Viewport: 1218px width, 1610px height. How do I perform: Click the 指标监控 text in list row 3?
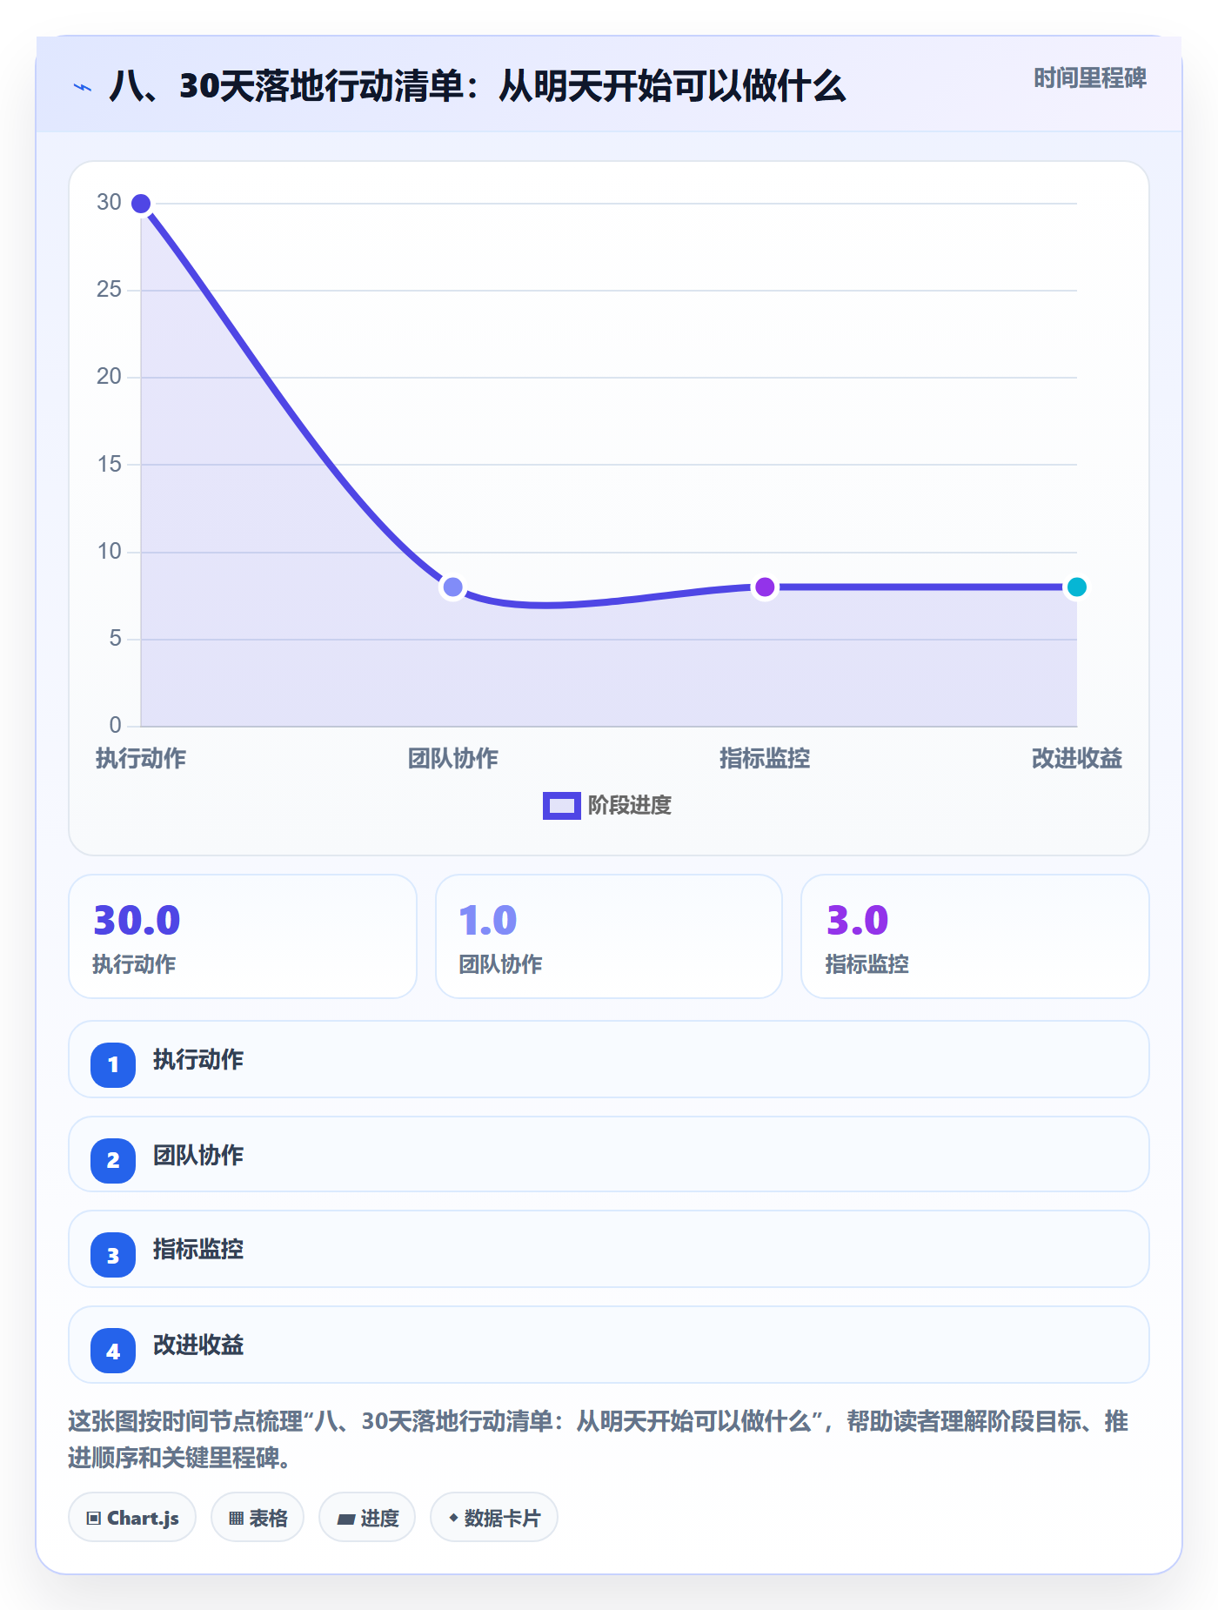(198, 1250)
